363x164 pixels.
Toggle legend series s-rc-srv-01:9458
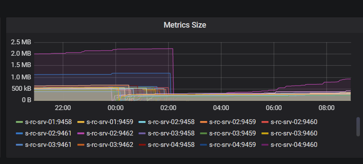(48, 122)
